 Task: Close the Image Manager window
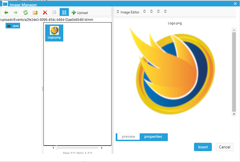(x=235, y=4)
